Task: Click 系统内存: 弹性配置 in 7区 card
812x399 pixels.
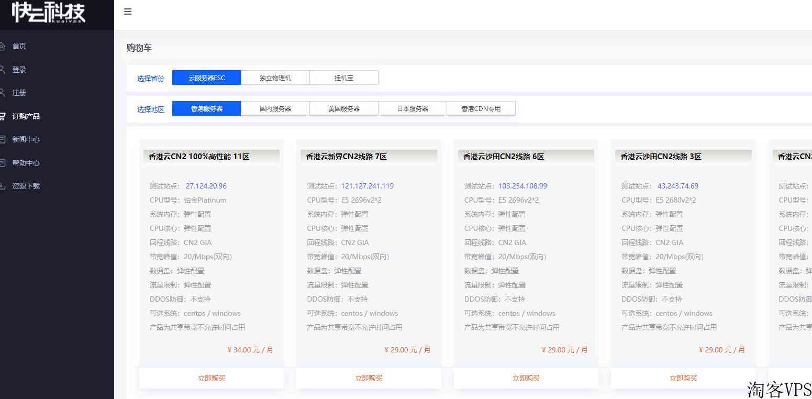Action: [x=338, y=214]
